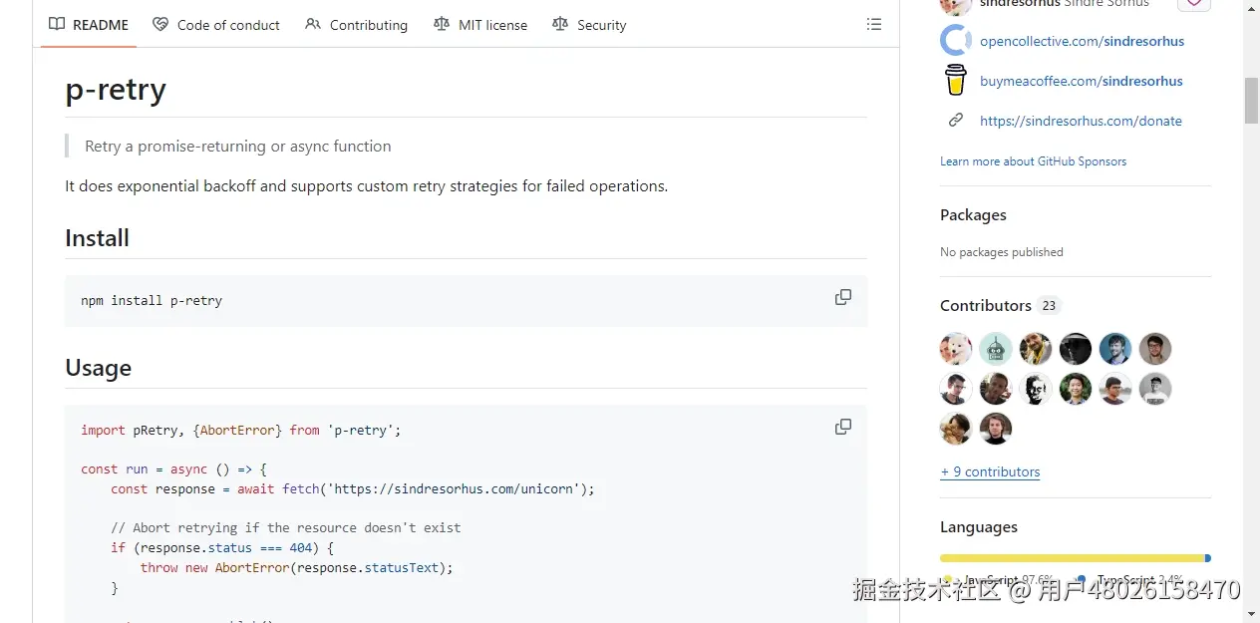Open the dark black-and-white contributor avatar

(x=1076, y=349)
